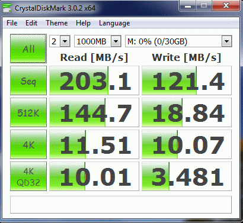This screenshot has width=243, height=223.
Task: Start the 4K random test
Action: [28, 144]
